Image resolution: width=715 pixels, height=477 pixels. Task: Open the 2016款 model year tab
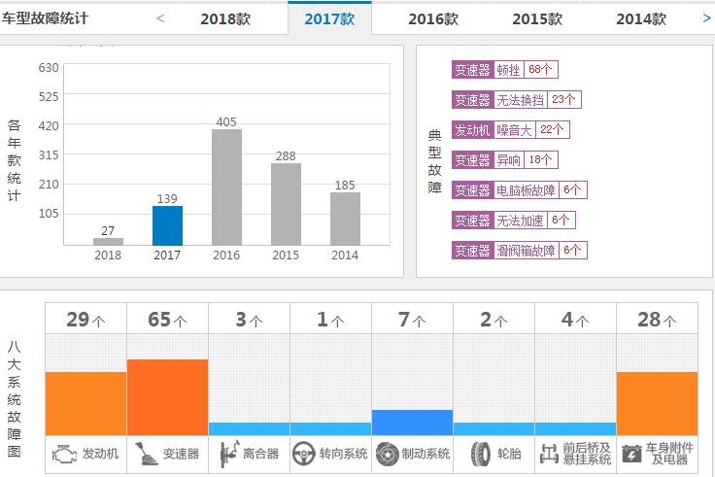point(432,18)
